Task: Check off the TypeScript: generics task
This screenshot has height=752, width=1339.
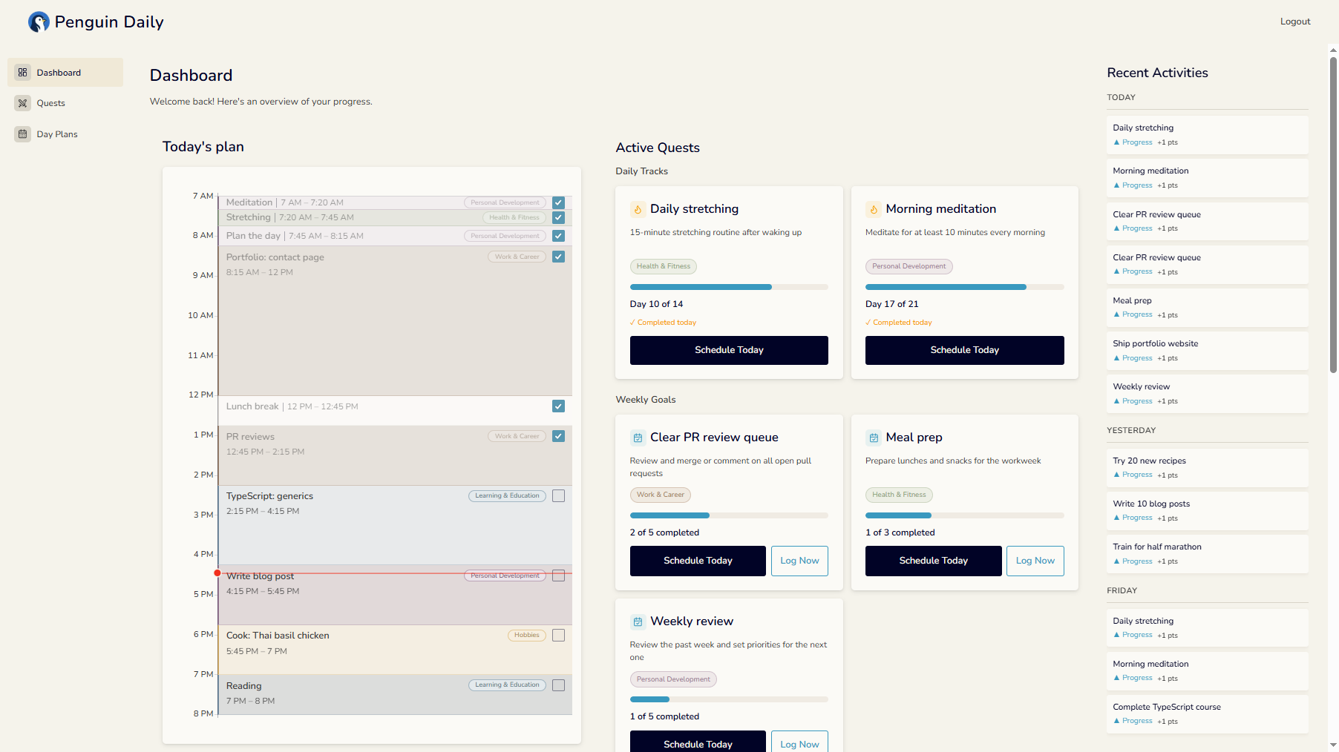Action: click(558, 495)
